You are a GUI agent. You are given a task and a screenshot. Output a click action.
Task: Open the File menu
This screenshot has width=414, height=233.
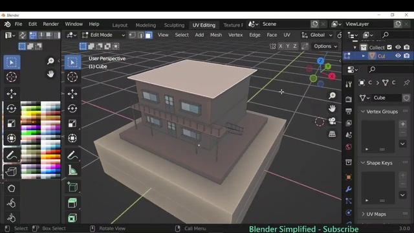tap(19, 24)
